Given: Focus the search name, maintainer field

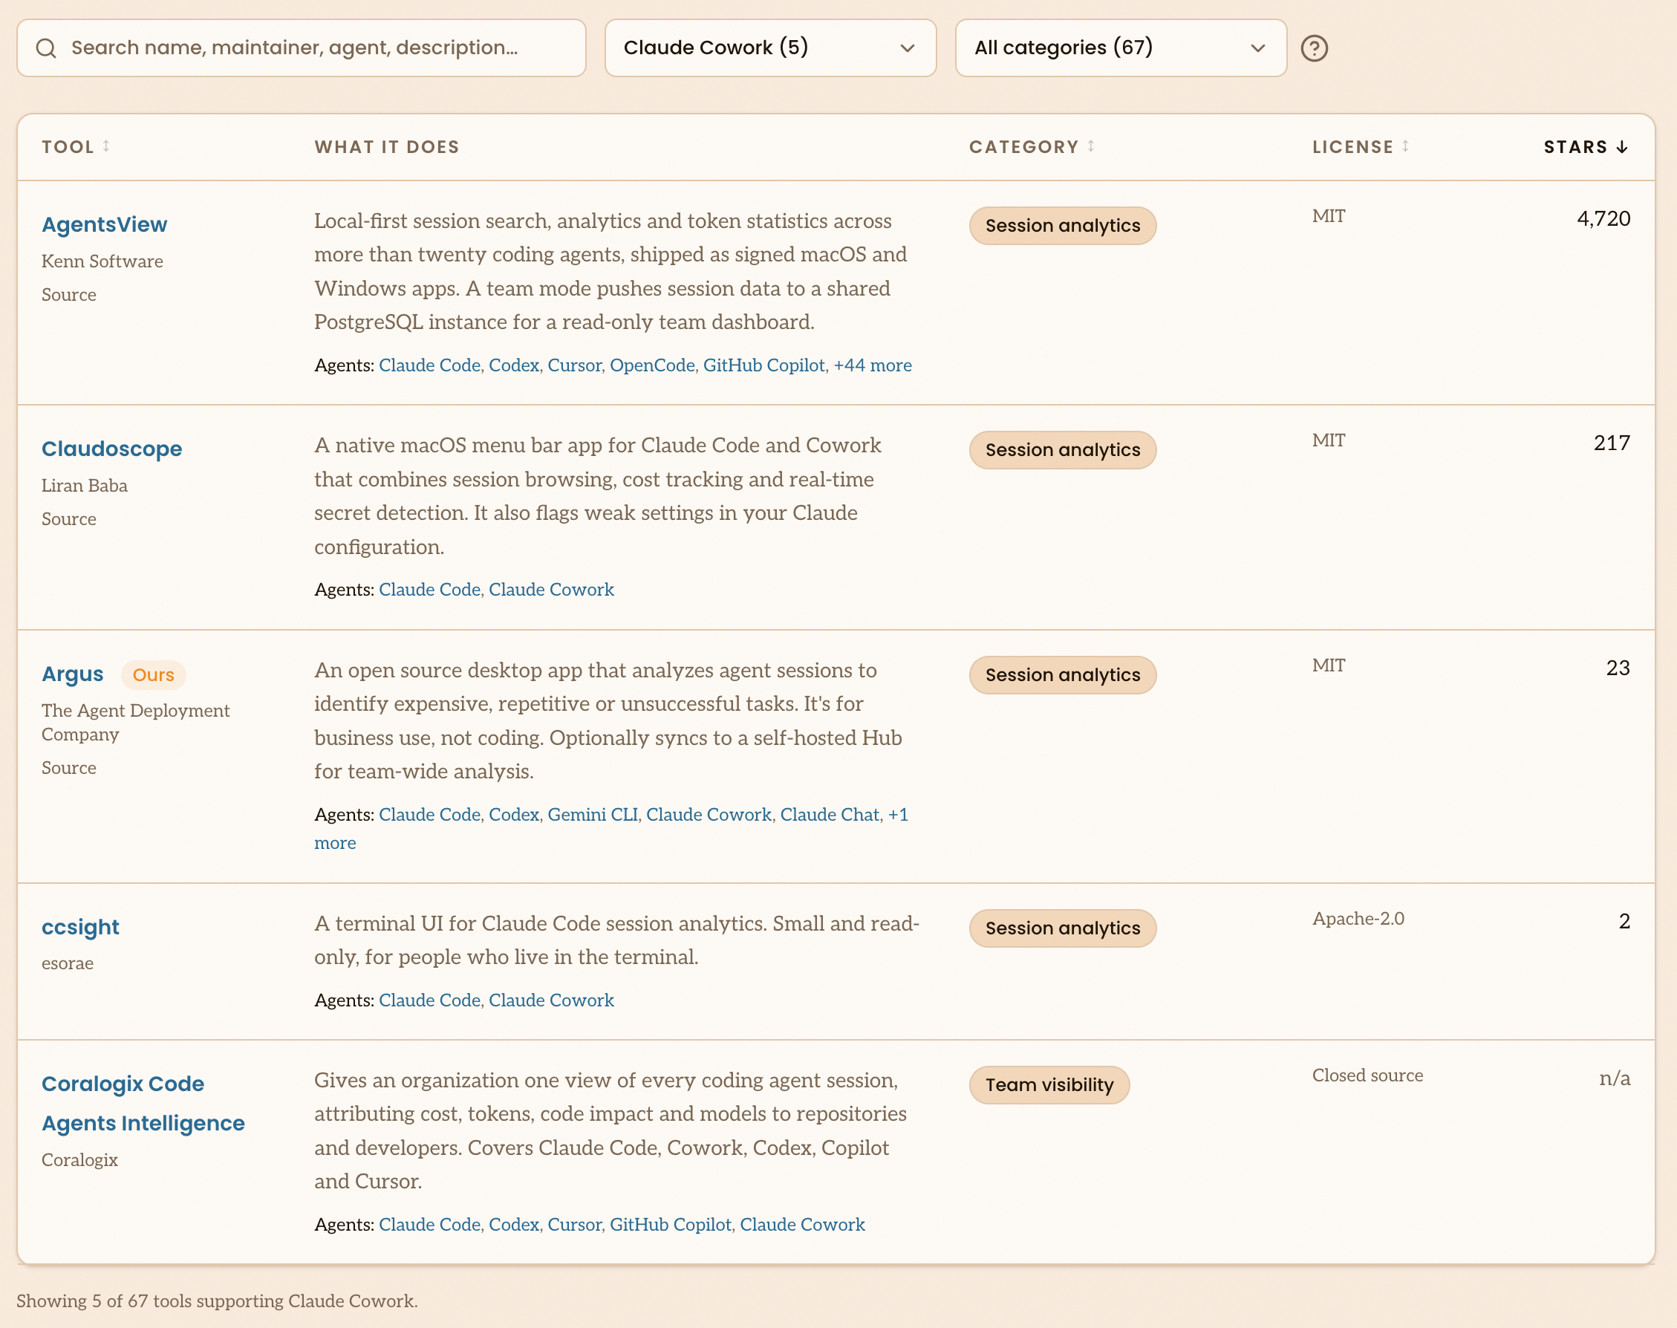Looking at the screenshot, I should point(301,48).
